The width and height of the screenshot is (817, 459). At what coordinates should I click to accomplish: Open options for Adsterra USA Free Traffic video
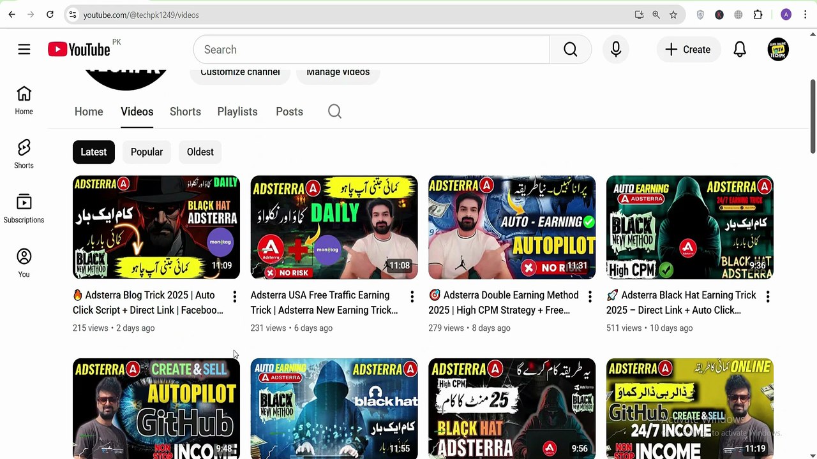tap(412, 296)
